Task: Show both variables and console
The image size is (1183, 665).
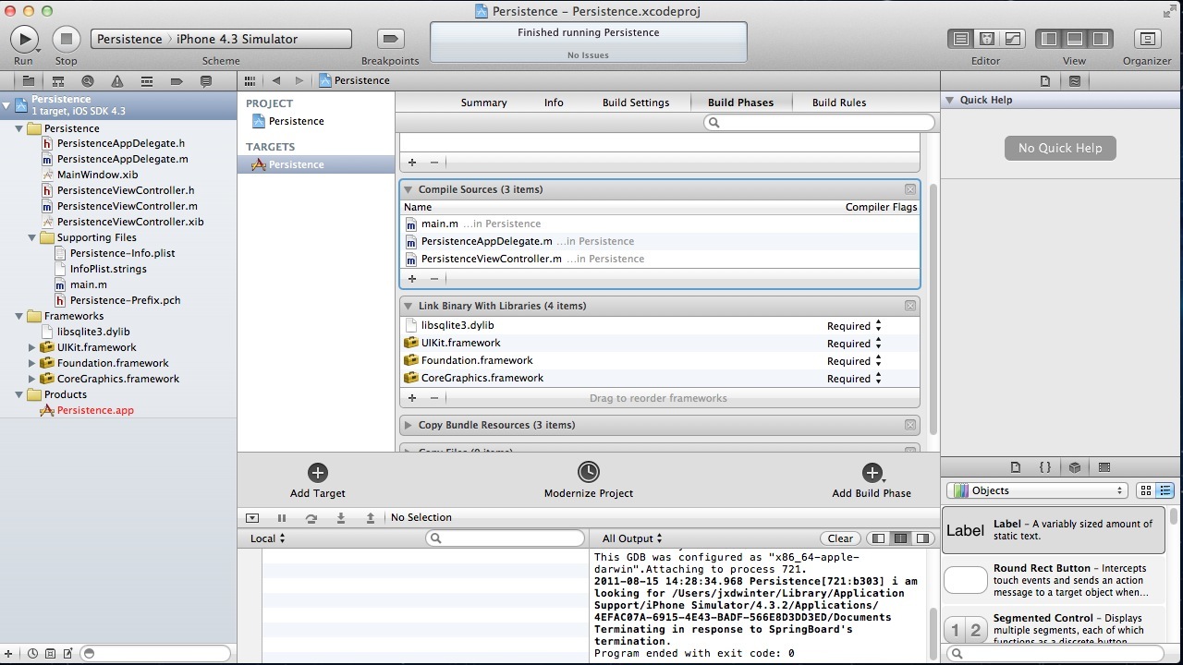Action: coord(899,538)
